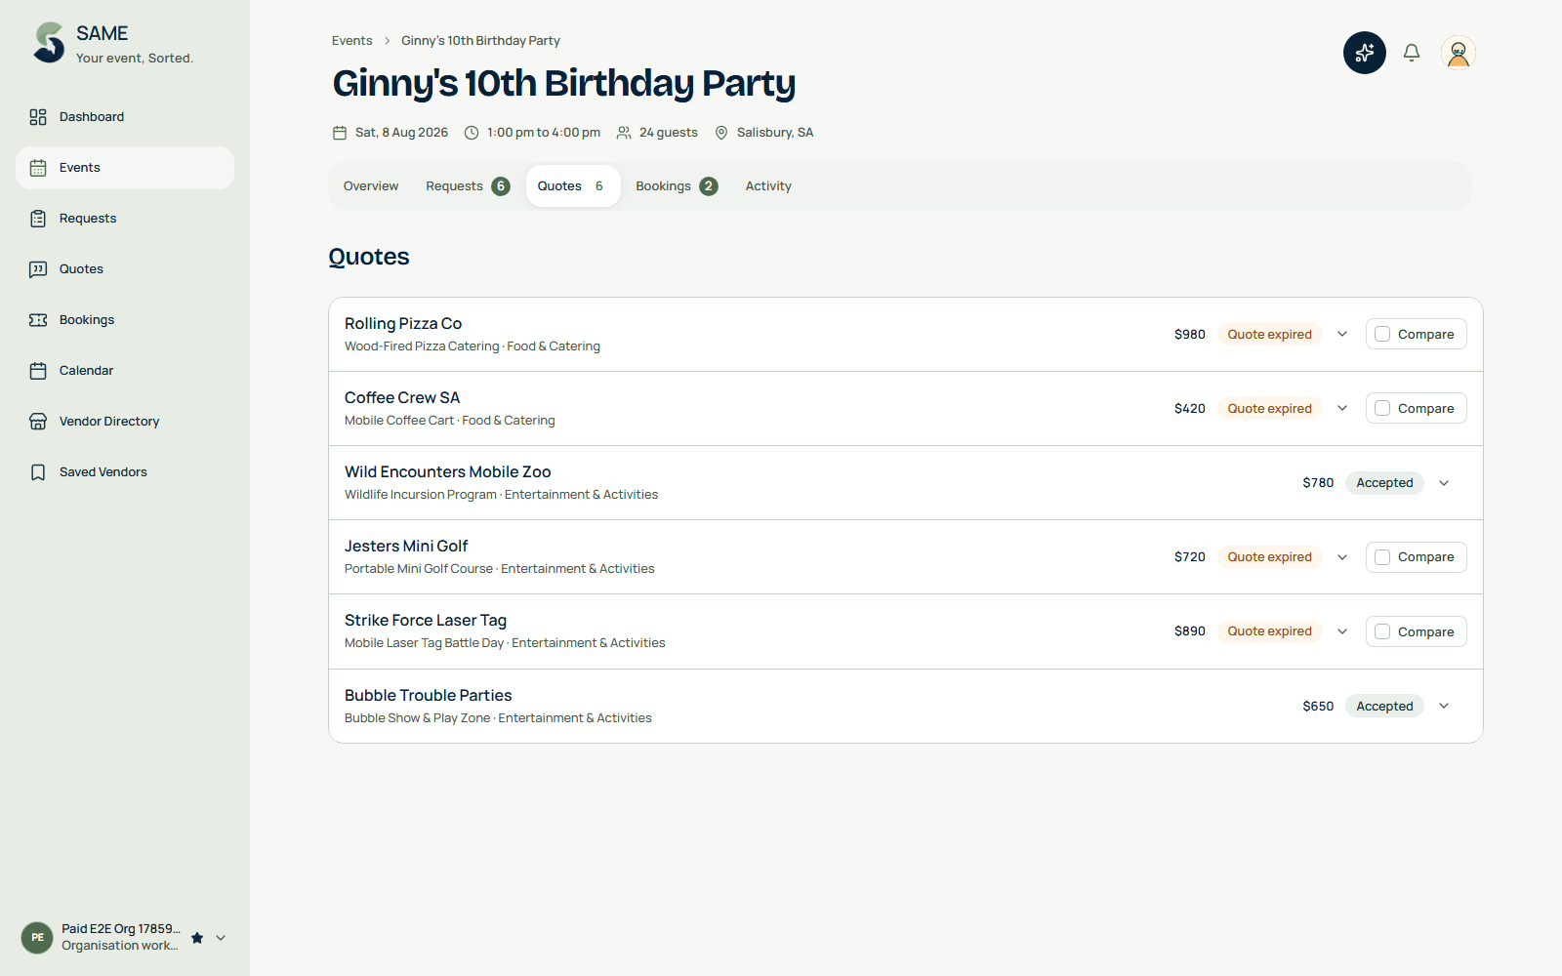Image resolution: width=1562 pixels, height=976 pixels.
Task: Go to Events via breadcrumb link
Action: (351, 41)
